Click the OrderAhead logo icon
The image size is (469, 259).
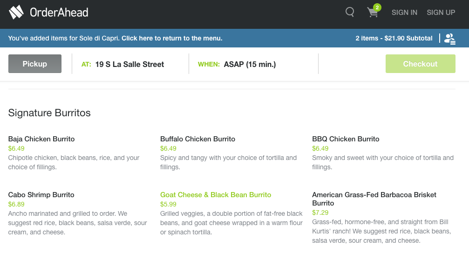coord(16,12)
